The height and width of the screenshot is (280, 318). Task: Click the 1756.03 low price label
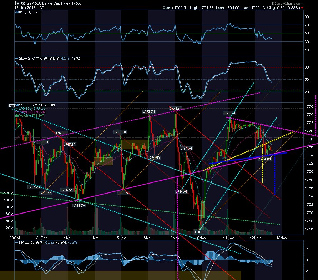(x=182, y=191)
